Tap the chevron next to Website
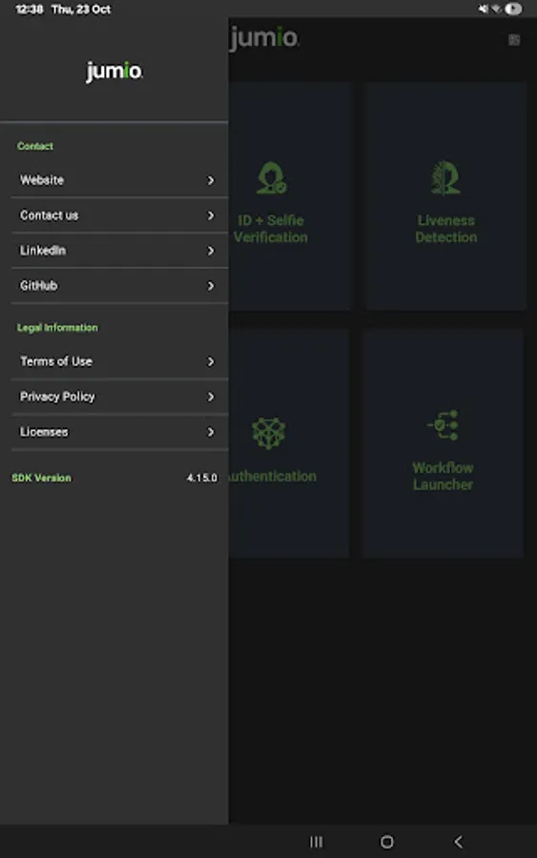 click(x=211, y=180)
